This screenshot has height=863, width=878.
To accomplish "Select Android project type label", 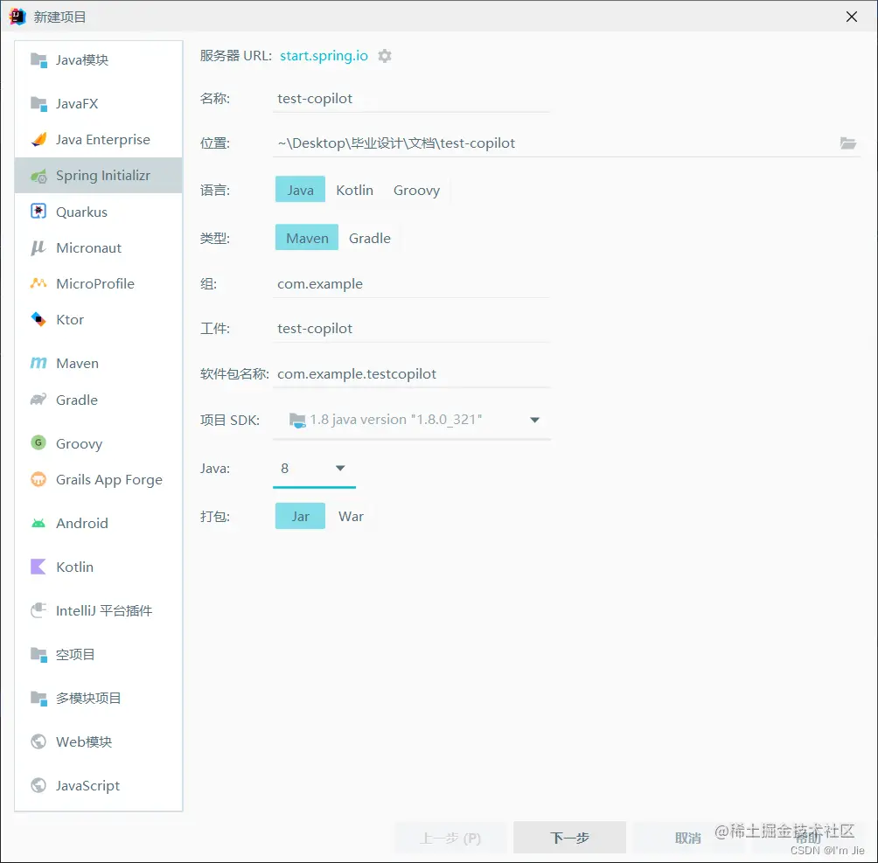I will [81, 523].
